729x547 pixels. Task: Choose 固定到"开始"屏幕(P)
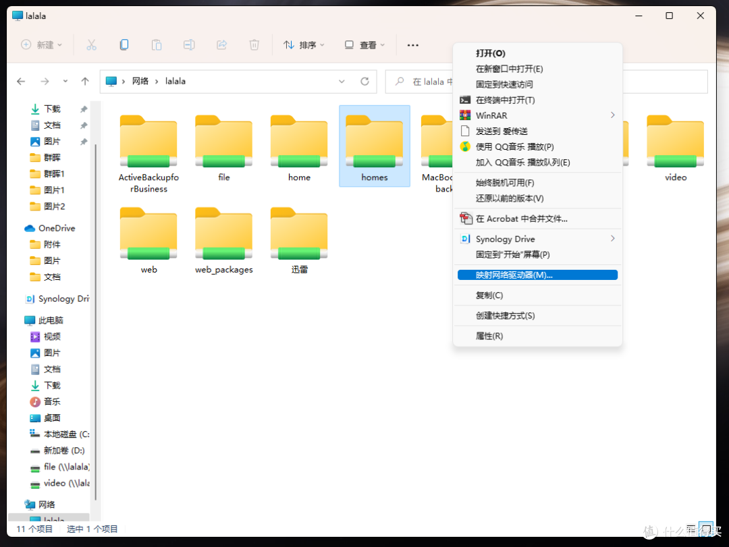coord(537,255)
